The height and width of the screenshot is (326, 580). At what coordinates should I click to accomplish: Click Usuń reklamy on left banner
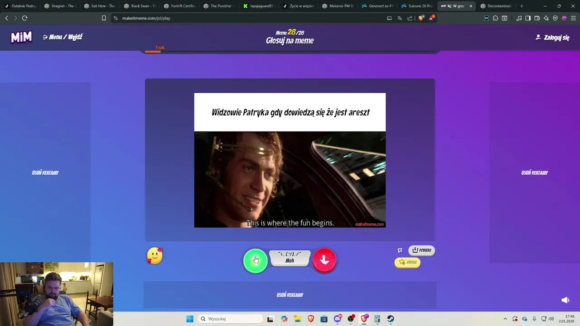[x=45, y=173]
